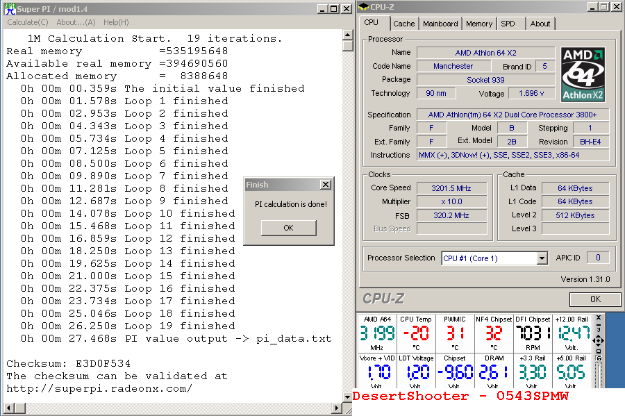
Task: Click the Loop 19 finished line
Action: [128, 326]
